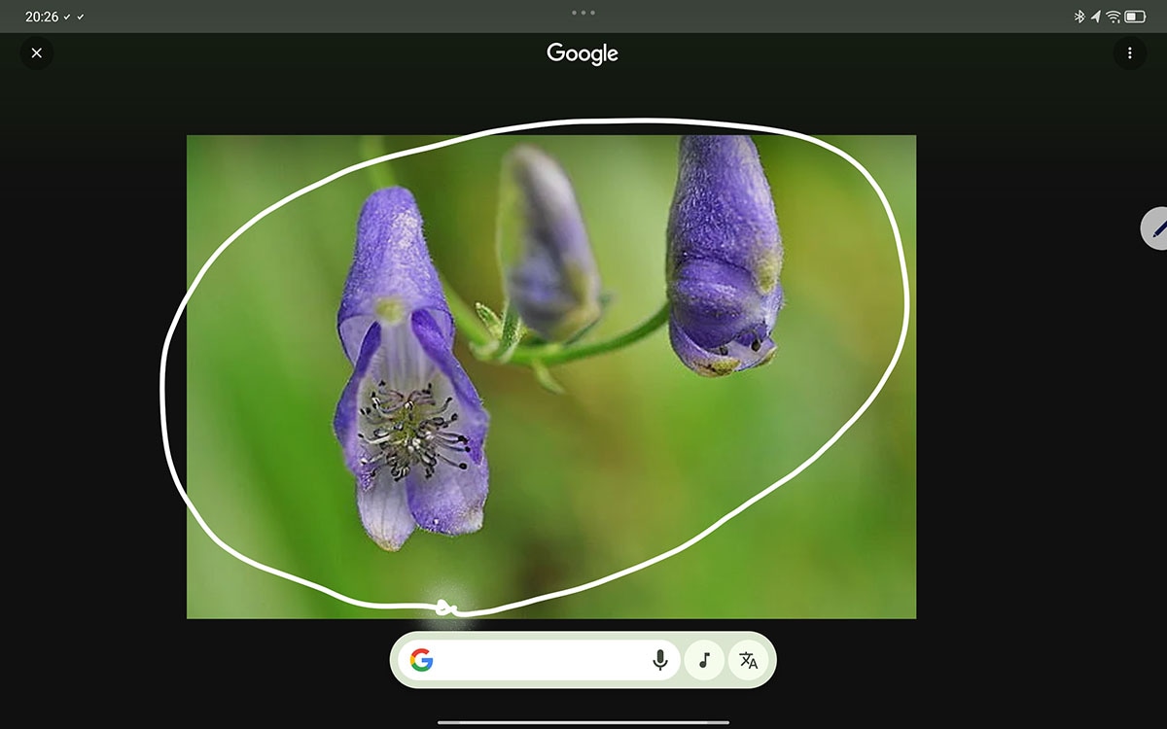1167x729 pixels.
Task: Open the translate screen icon
Action: pyautogui.click(x=748, y=661)
